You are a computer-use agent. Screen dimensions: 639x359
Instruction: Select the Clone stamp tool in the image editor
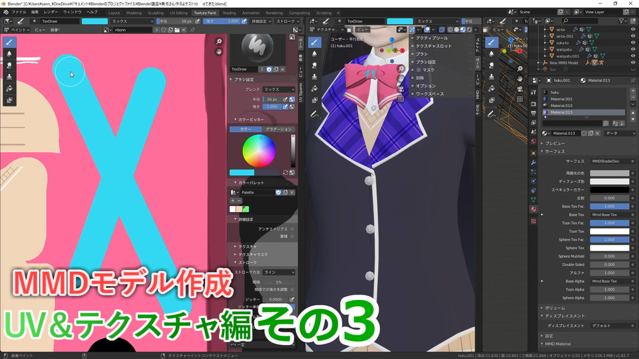pos(9,77)
